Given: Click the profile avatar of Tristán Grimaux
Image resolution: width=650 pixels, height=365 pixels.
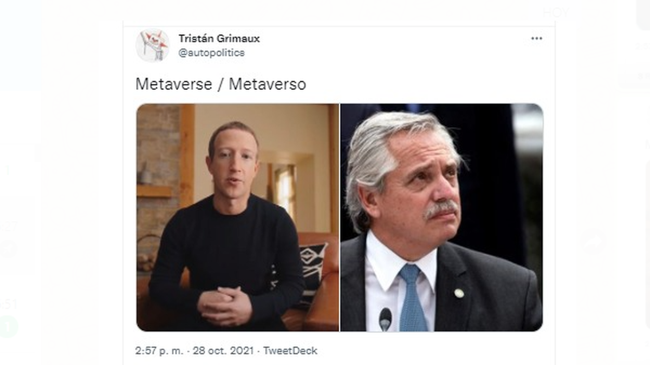Looking at the screenshot, I should click(152, 45).
